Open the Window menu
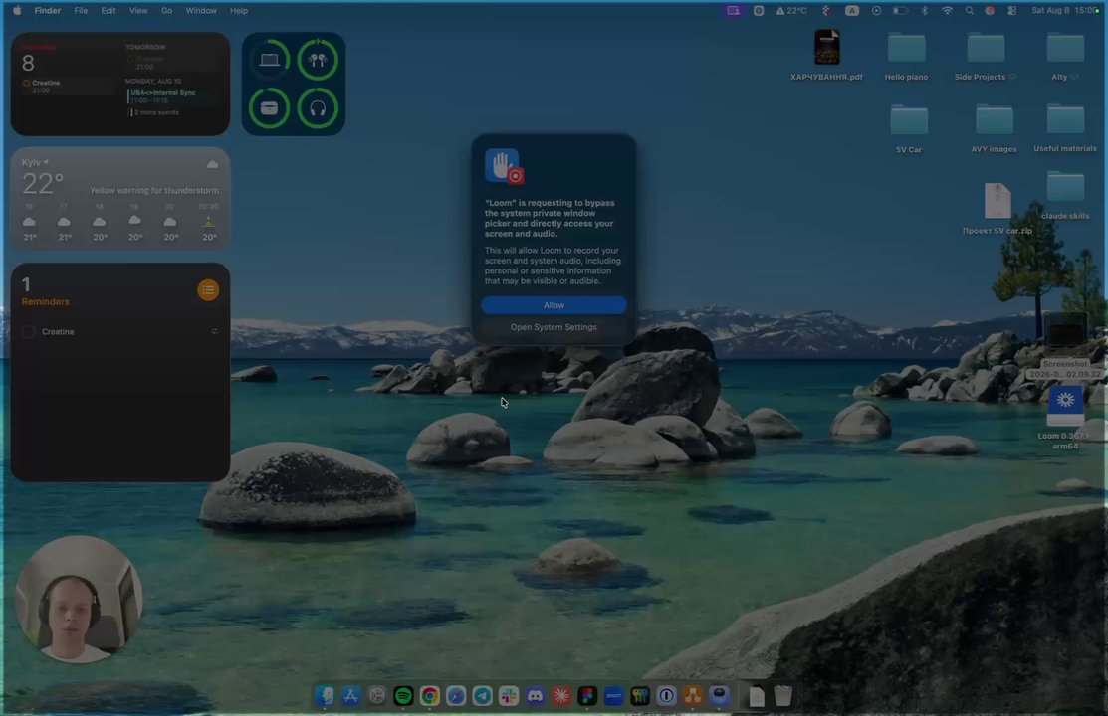This screenshot has width=1108, height=716. pyautogui.click(x=201, y=11)
